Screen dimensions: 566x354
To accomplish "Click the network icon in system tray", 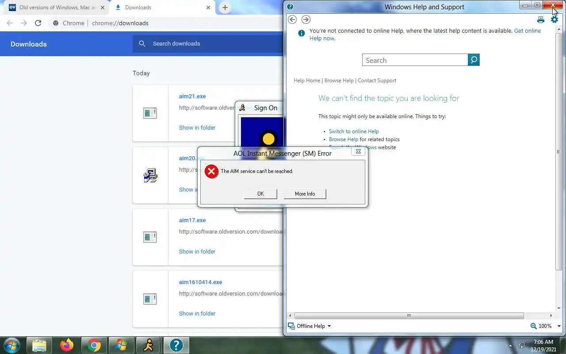I will coord(522,346).
